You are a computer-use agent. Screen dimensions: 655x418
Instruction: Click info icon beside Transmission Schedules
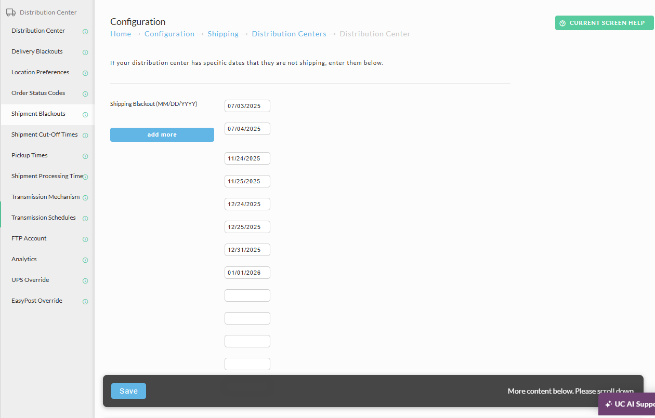coord(85,218)
